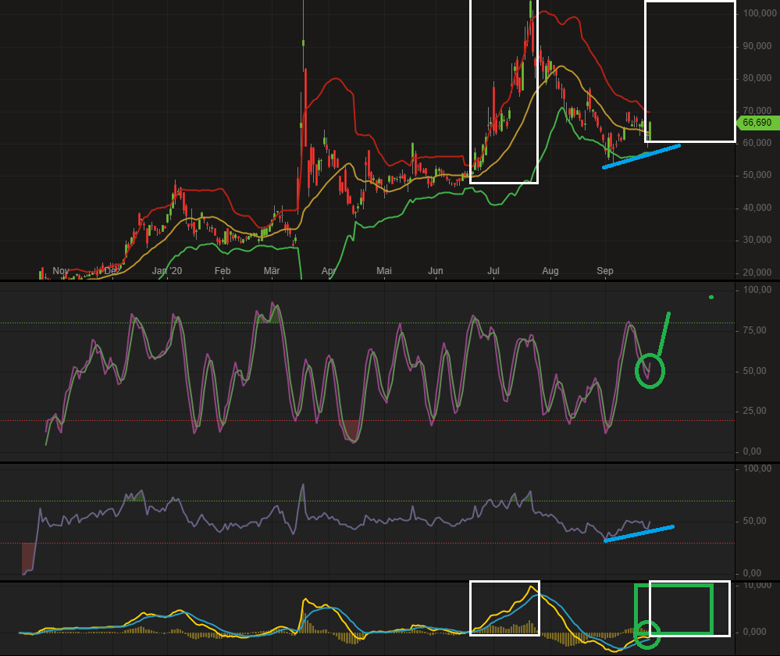
Task: Select the Feb time axis label
Action: click(223, 271)
